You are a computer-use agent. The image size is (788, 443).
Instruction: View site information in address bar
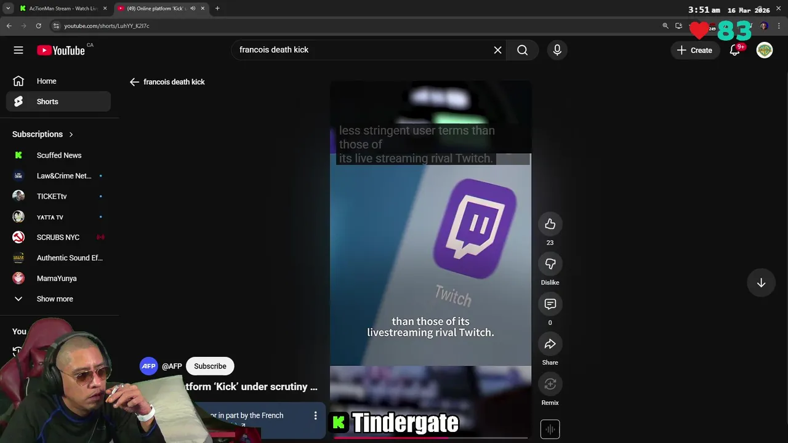tap(56, 26)
